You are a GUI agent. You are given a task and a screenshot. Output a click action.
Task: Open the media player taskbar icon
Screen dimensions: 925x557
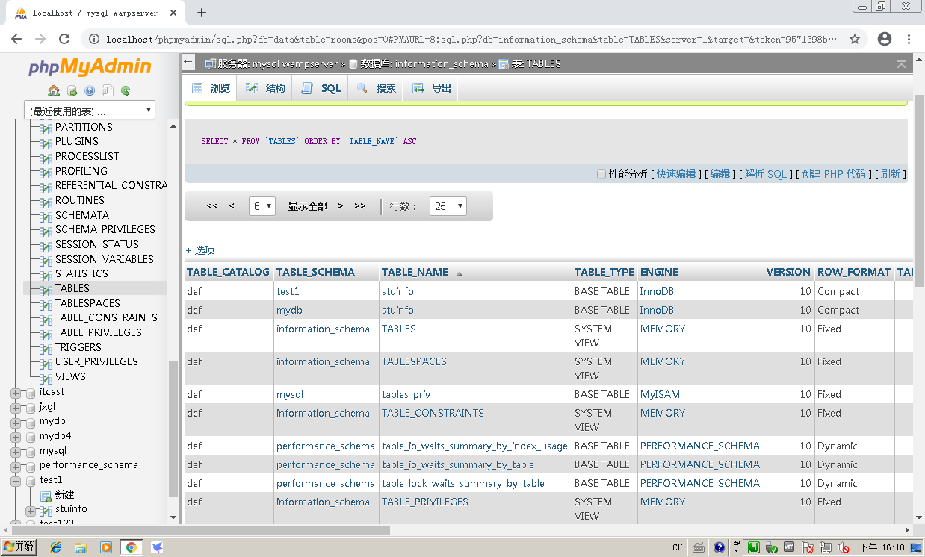click(105, 547)
